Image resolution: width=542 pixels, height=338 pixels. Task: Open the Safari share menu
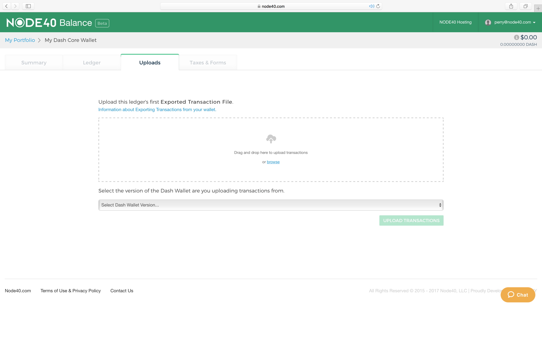(511, 6)
